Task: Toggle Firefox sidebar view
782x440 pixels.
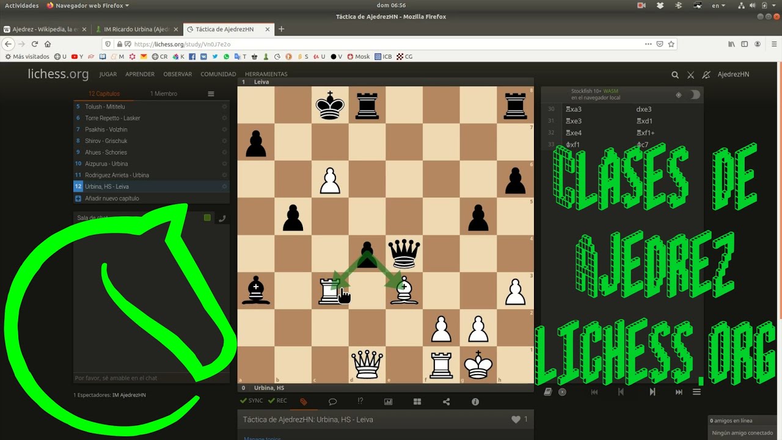Action: 744,44
